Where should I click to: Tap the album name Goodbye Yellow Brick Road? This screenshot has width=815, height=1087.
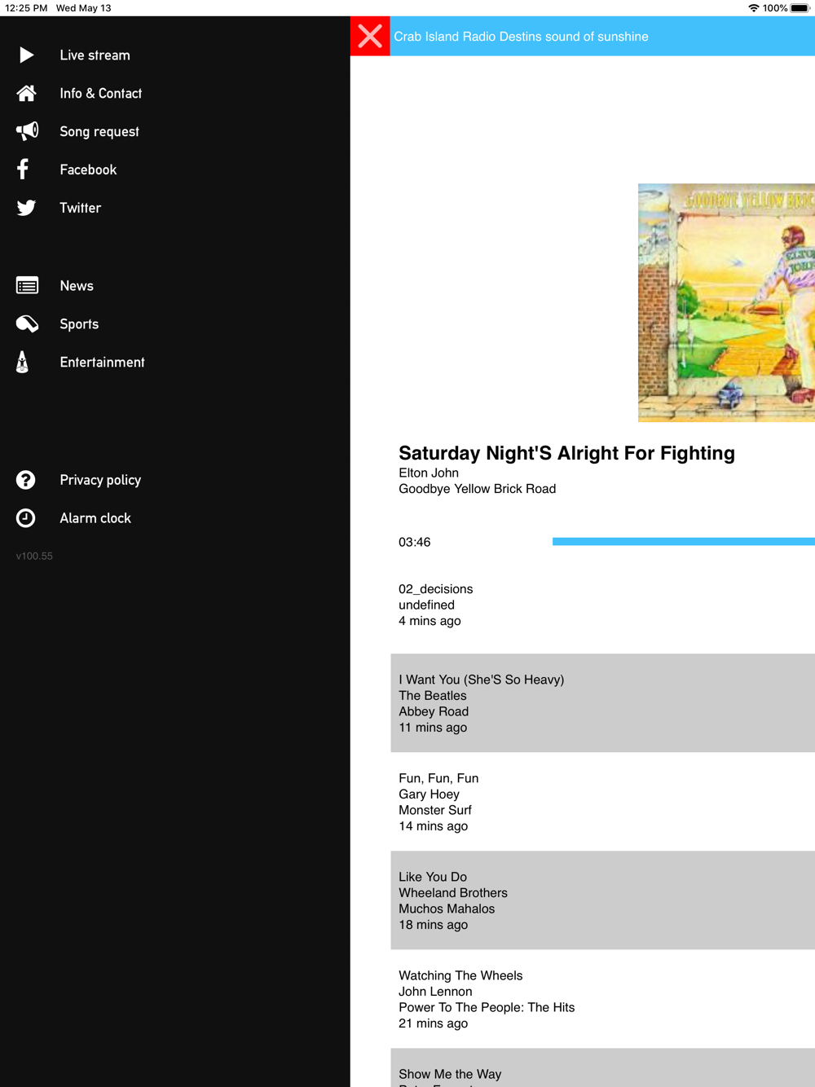click(x=477, y=489)
